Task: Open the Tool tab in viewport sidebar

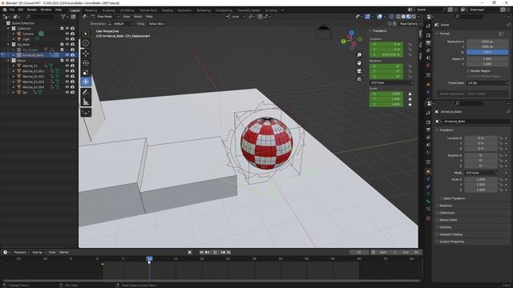Action: (420, 45)
